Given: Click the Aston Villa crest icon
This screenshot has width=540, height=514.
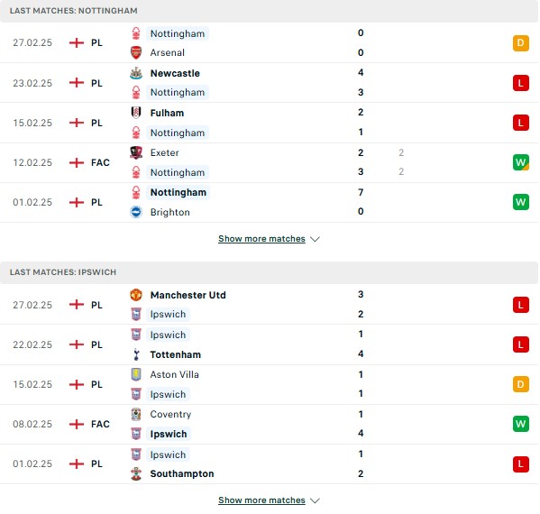Looking at the screenshot, I should [136, 374].
